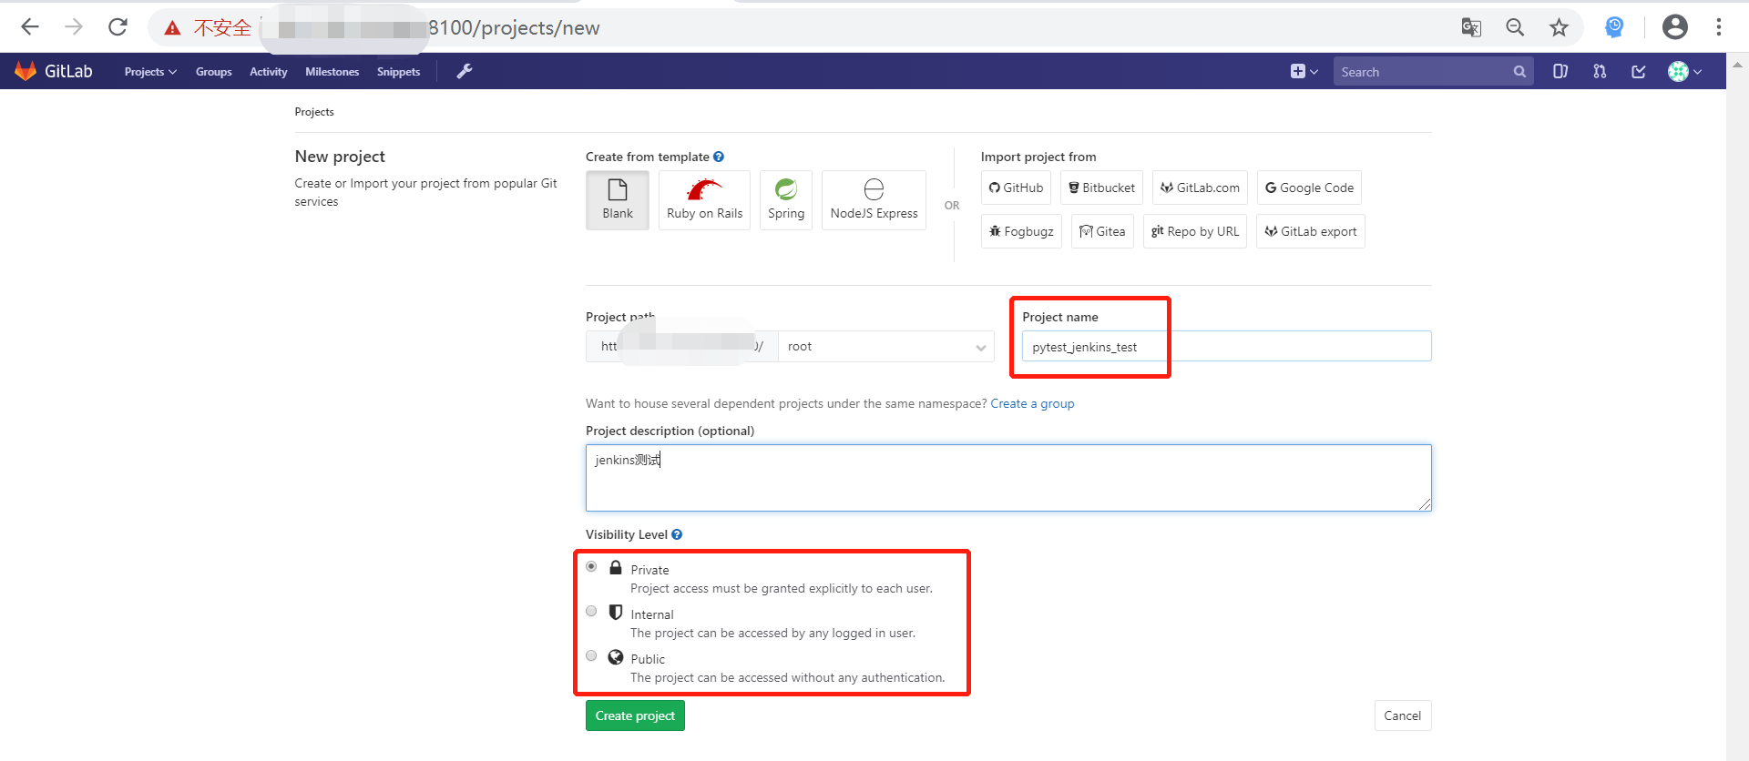Import using Repo by URL

tap(1195, 231)
